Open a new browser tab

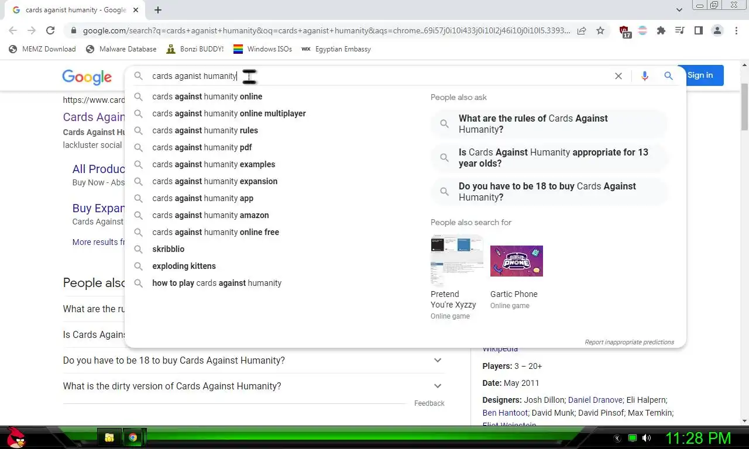(158, 10)
